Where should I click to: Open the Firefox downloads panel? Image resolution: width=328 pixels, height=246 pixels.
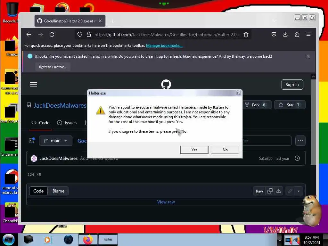pyautogui.click(x=285, y=34)
